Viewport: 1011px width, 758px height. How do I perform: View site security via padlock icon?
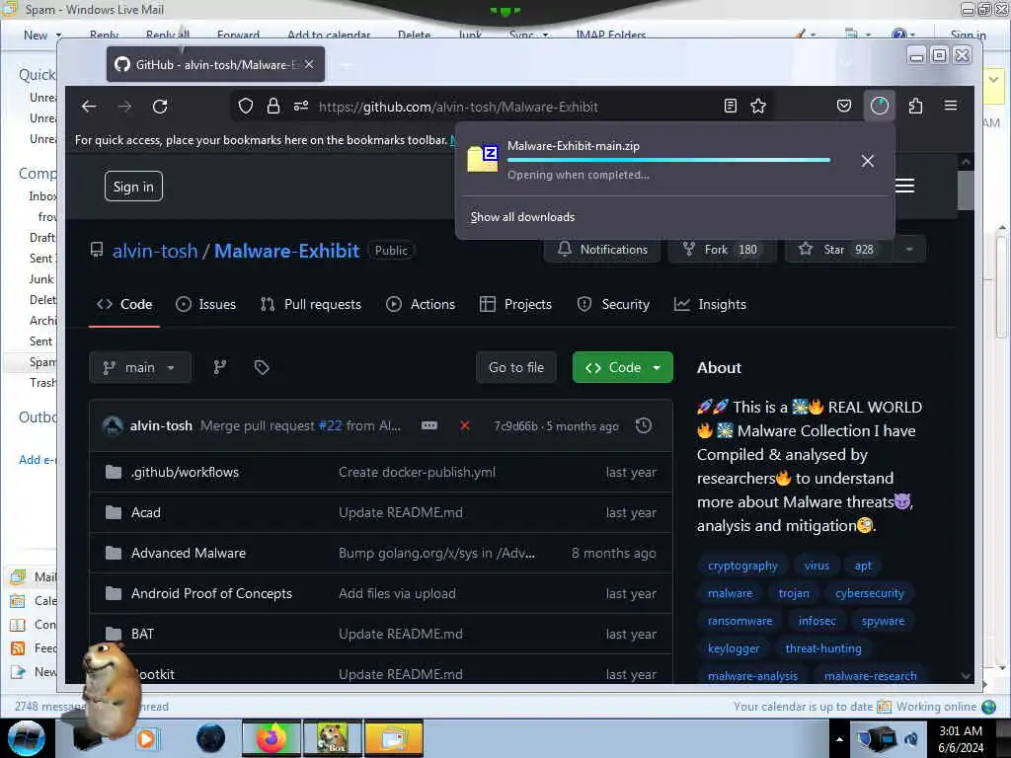pyautogui.click(x=273, y=107)
